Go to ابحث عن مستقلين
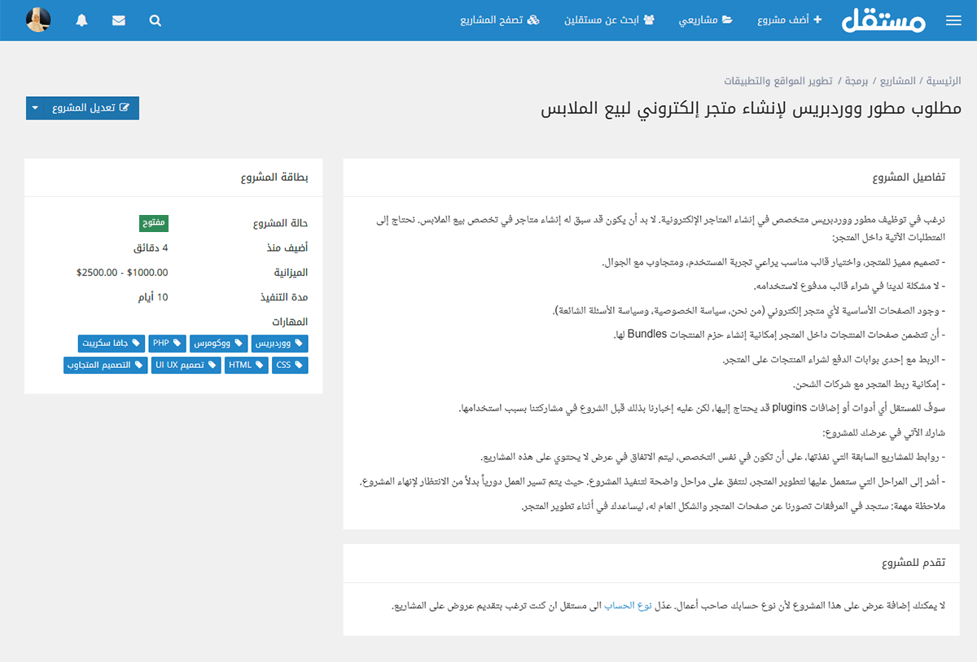This screenshot has width=977, height=662. pyautogui.click(x=609, y=20)
